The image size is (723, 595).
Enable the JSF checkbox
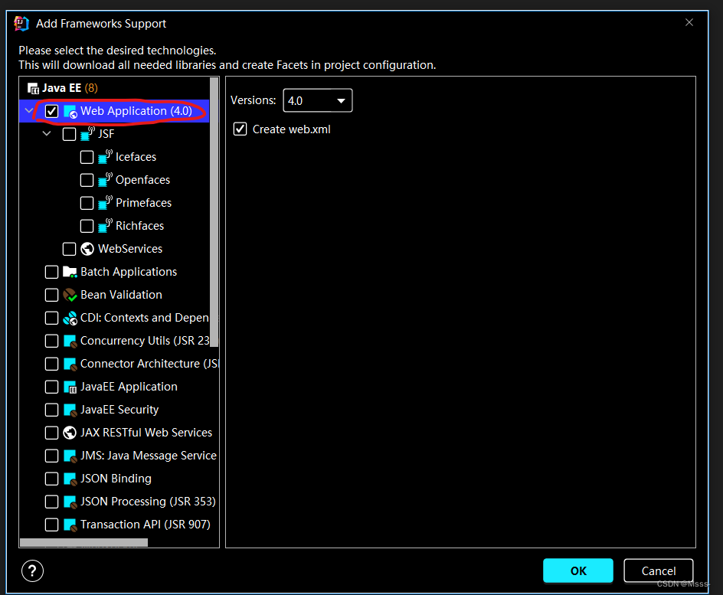69,134
